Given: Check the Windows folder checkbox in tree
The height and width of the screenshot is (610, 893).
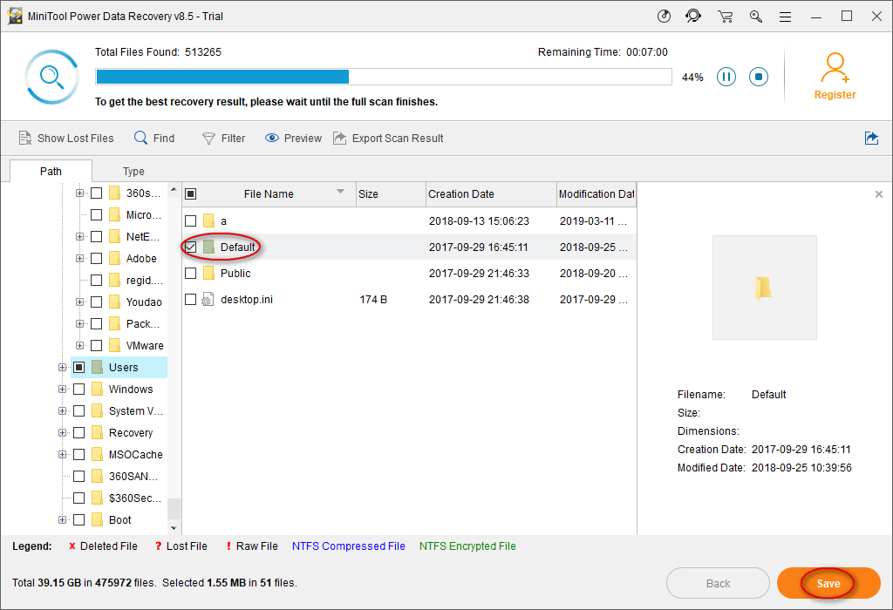Looking at the screenshot, I should tap(79, 390).
